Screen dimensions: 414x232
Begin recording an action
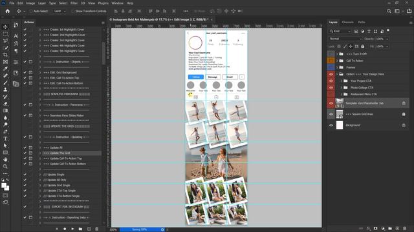(x=65, y=229)
